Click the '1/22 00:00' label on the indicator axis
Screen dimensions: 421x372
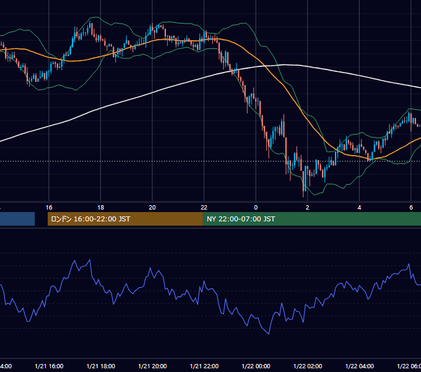(256, 366)
